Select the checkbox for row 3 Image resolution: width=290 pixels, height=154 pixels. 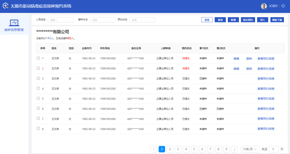(38, 78)
